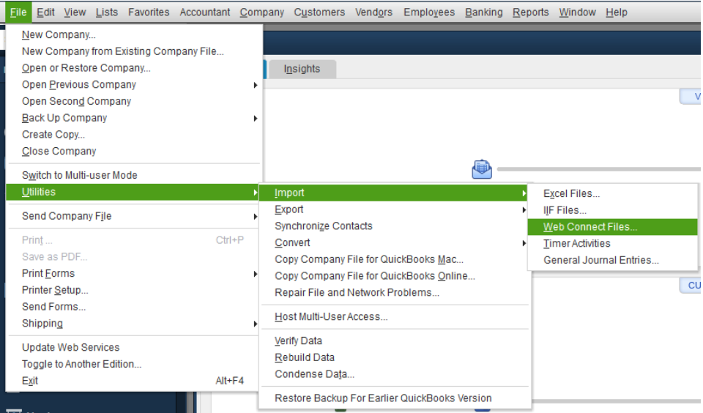Select Verify Data utility
This screenshot has height=413, width=703.
coord(395,341)
